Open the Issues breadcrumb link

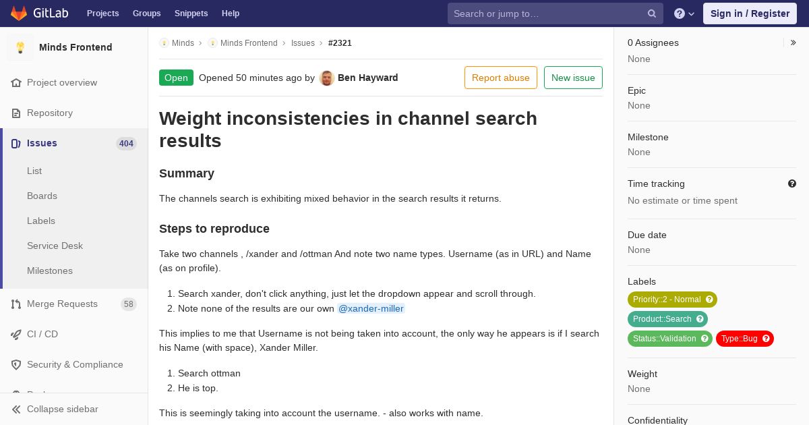pos(303,43)
